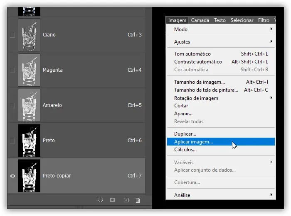This screenshot has height=216, width=291.
Task: Load channel as selection dotted circle icon
Action: point(101,200)
